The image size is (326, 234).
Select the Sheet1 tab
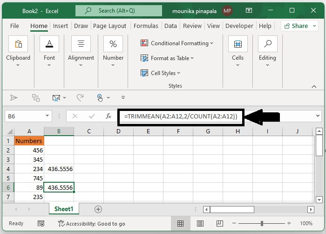pos(64,209)
